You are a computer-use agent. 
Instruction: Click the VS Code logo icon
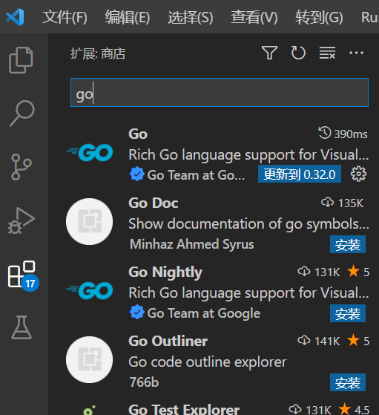[15, 17]
